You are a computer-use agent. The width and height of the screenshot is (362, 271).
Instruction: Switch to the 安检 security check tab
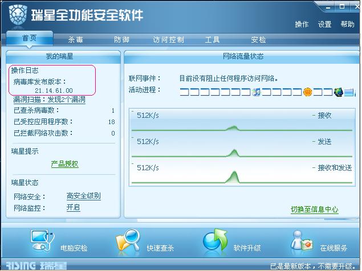click(x=258, y=40)
